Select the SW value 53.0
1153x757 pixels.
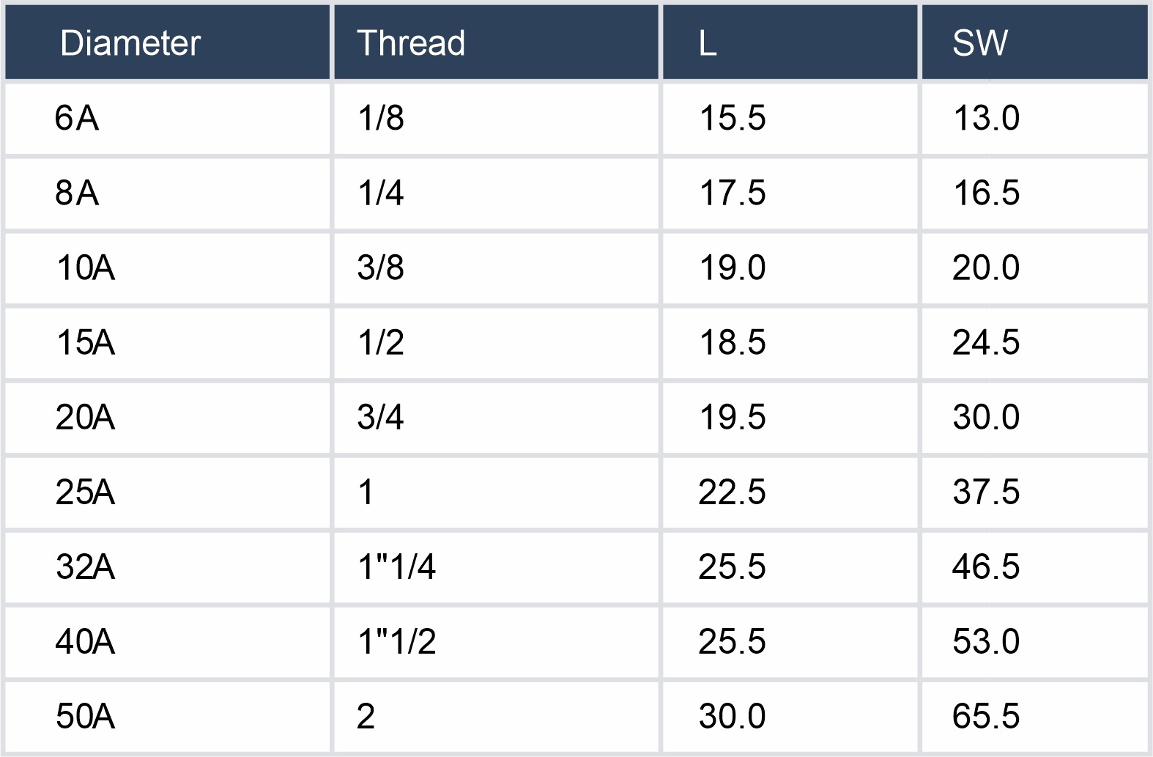985,642
